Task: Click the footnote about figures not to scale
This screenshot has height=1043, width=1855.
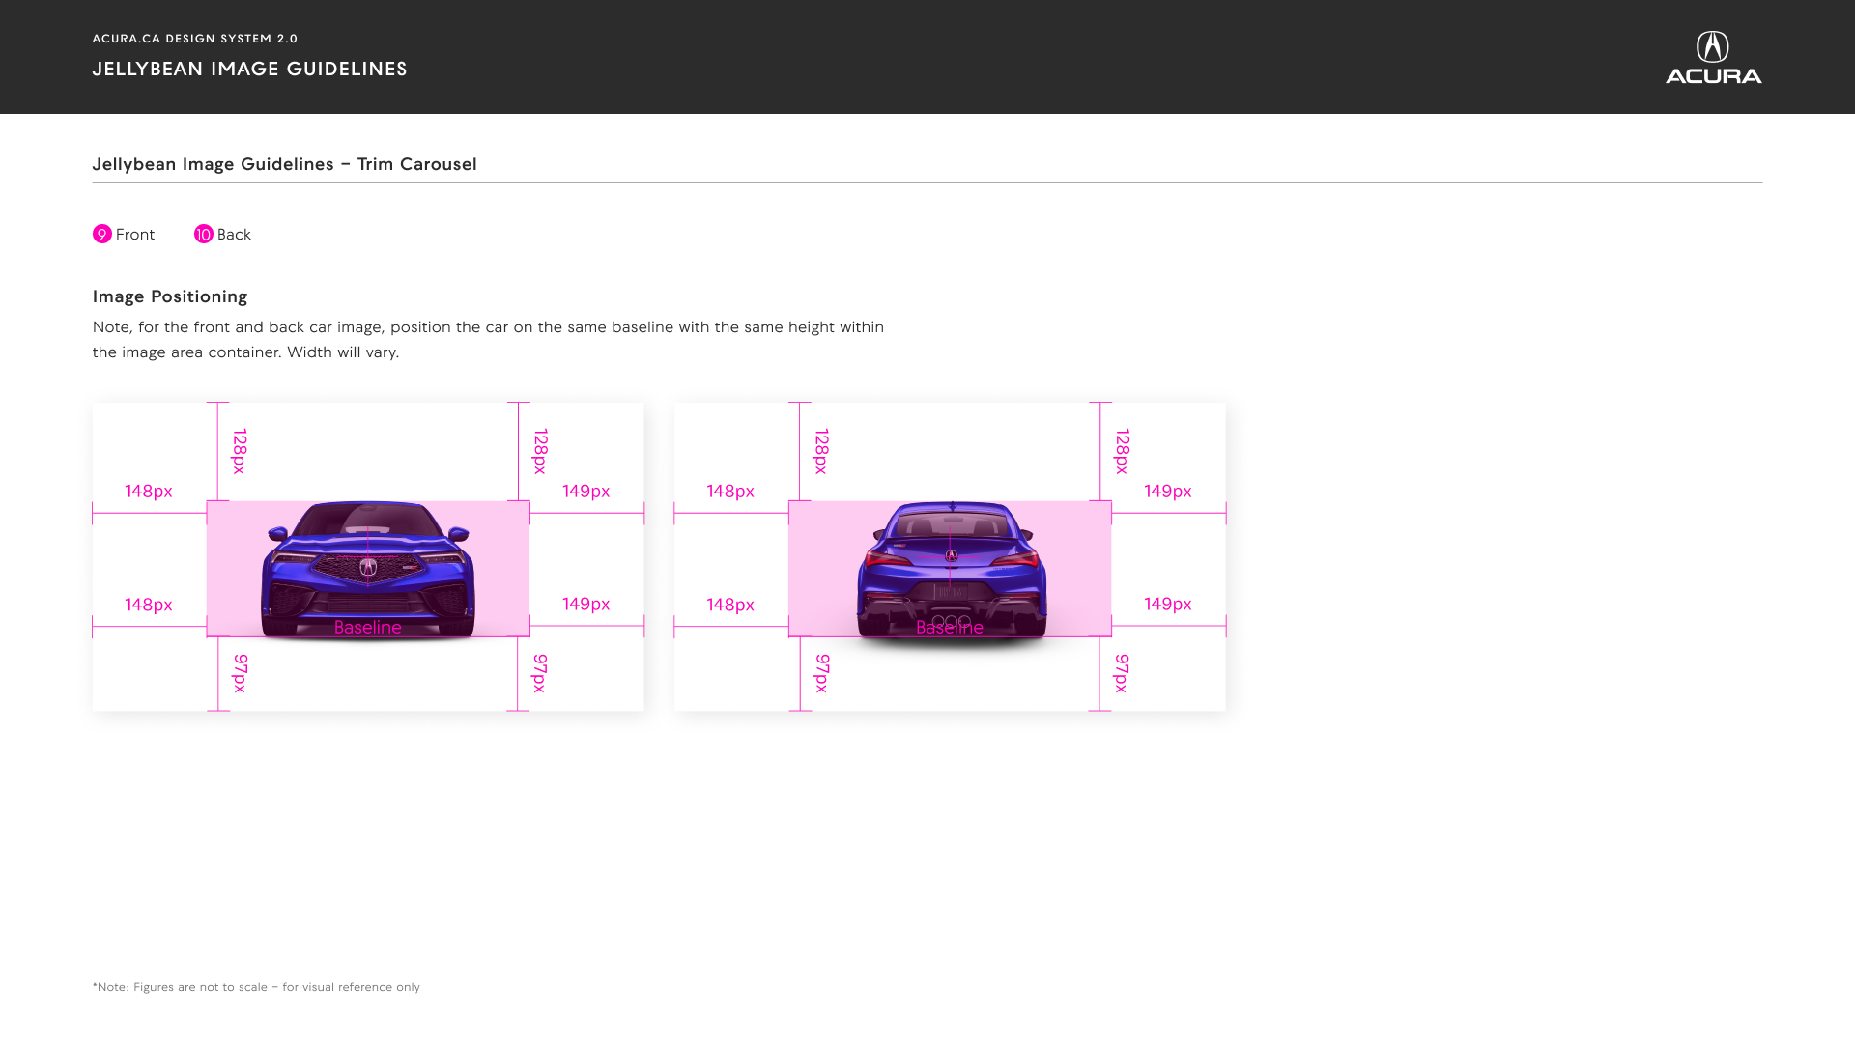Action: point(256,987)
